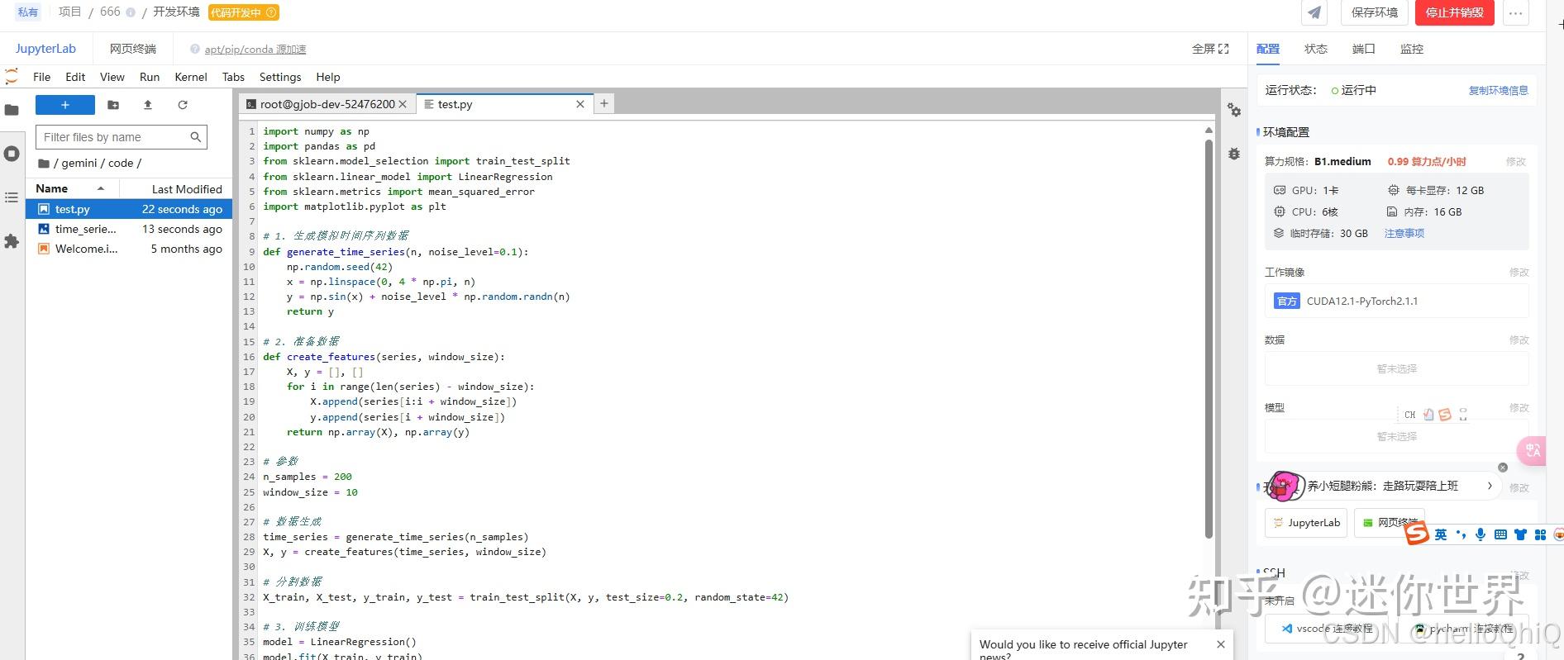Toggle Sogou 英 language mode

tap(1441, 534)
